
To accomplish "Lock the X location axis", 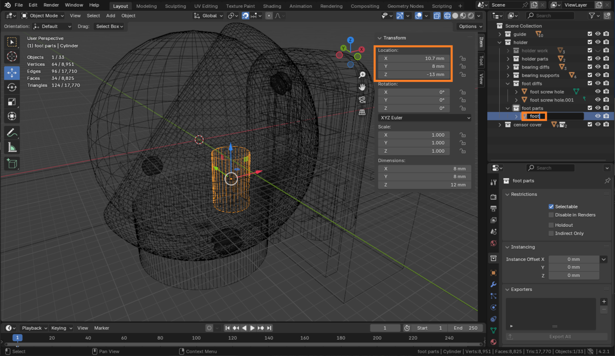I will (x=462, y=58).
